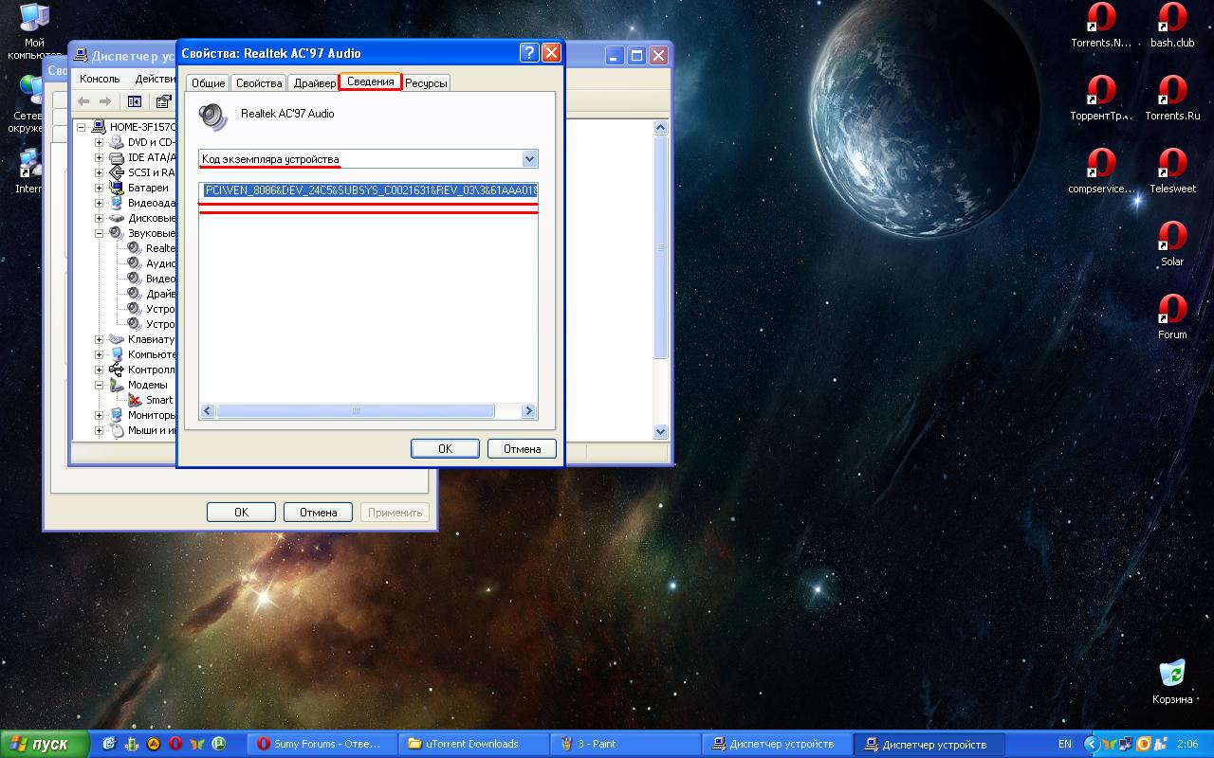Viewport: 1214px width, 758px height.
Task: Expand the DVD и CD tree node
Action: click(x=99, y=142)
